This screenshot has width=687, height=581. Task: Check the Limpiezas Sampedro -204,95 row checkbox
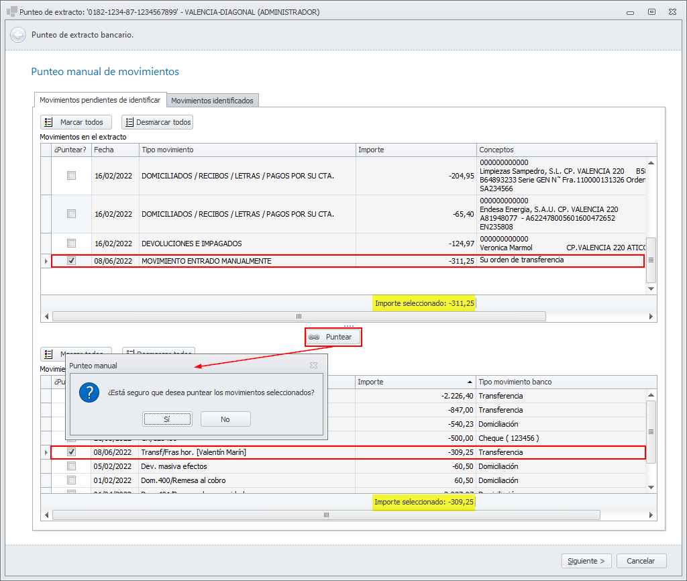coord(71,176)
